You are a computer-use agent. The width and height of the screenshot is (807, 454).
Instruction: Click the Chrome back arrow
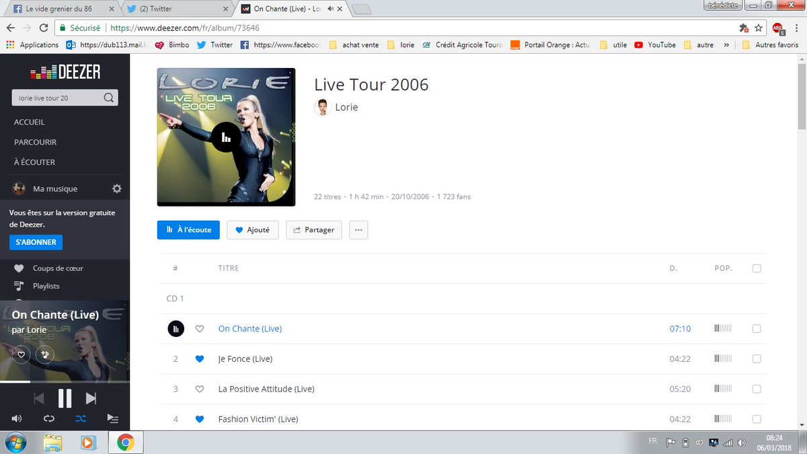click(x=10, y=28)
